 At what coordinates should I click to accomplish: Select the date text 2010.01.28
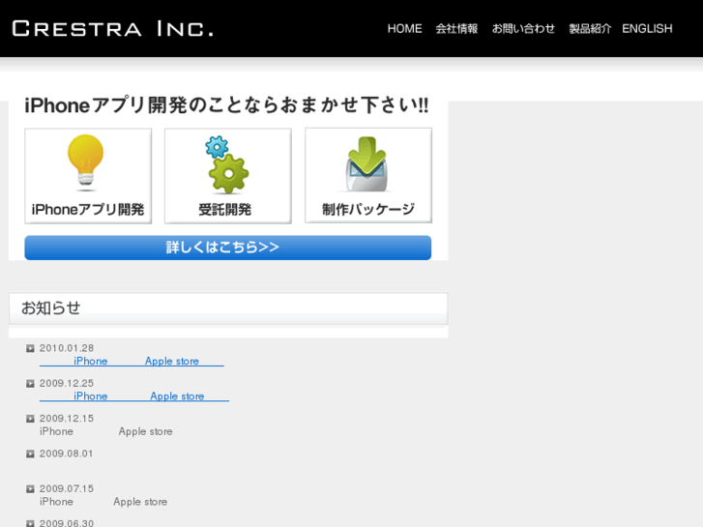(x=67, y=348)
